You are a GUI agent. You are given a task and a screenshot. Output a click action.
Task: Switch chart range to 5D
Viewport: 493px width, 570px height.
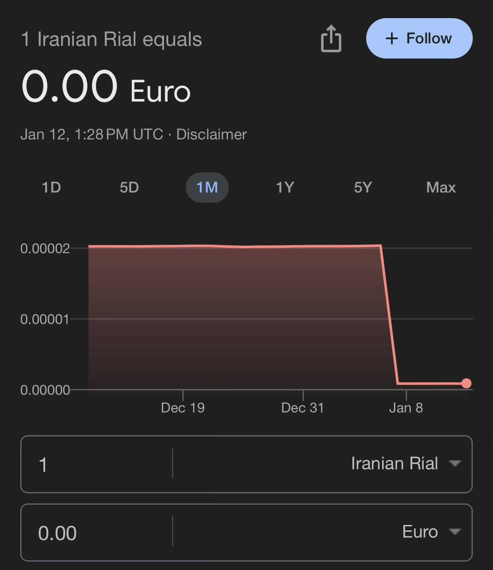[129, 187]
